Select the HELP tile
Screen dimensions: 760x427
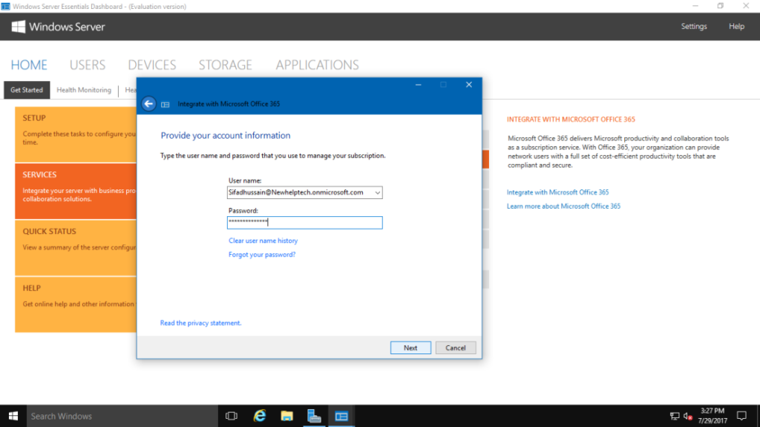point(76,304)
